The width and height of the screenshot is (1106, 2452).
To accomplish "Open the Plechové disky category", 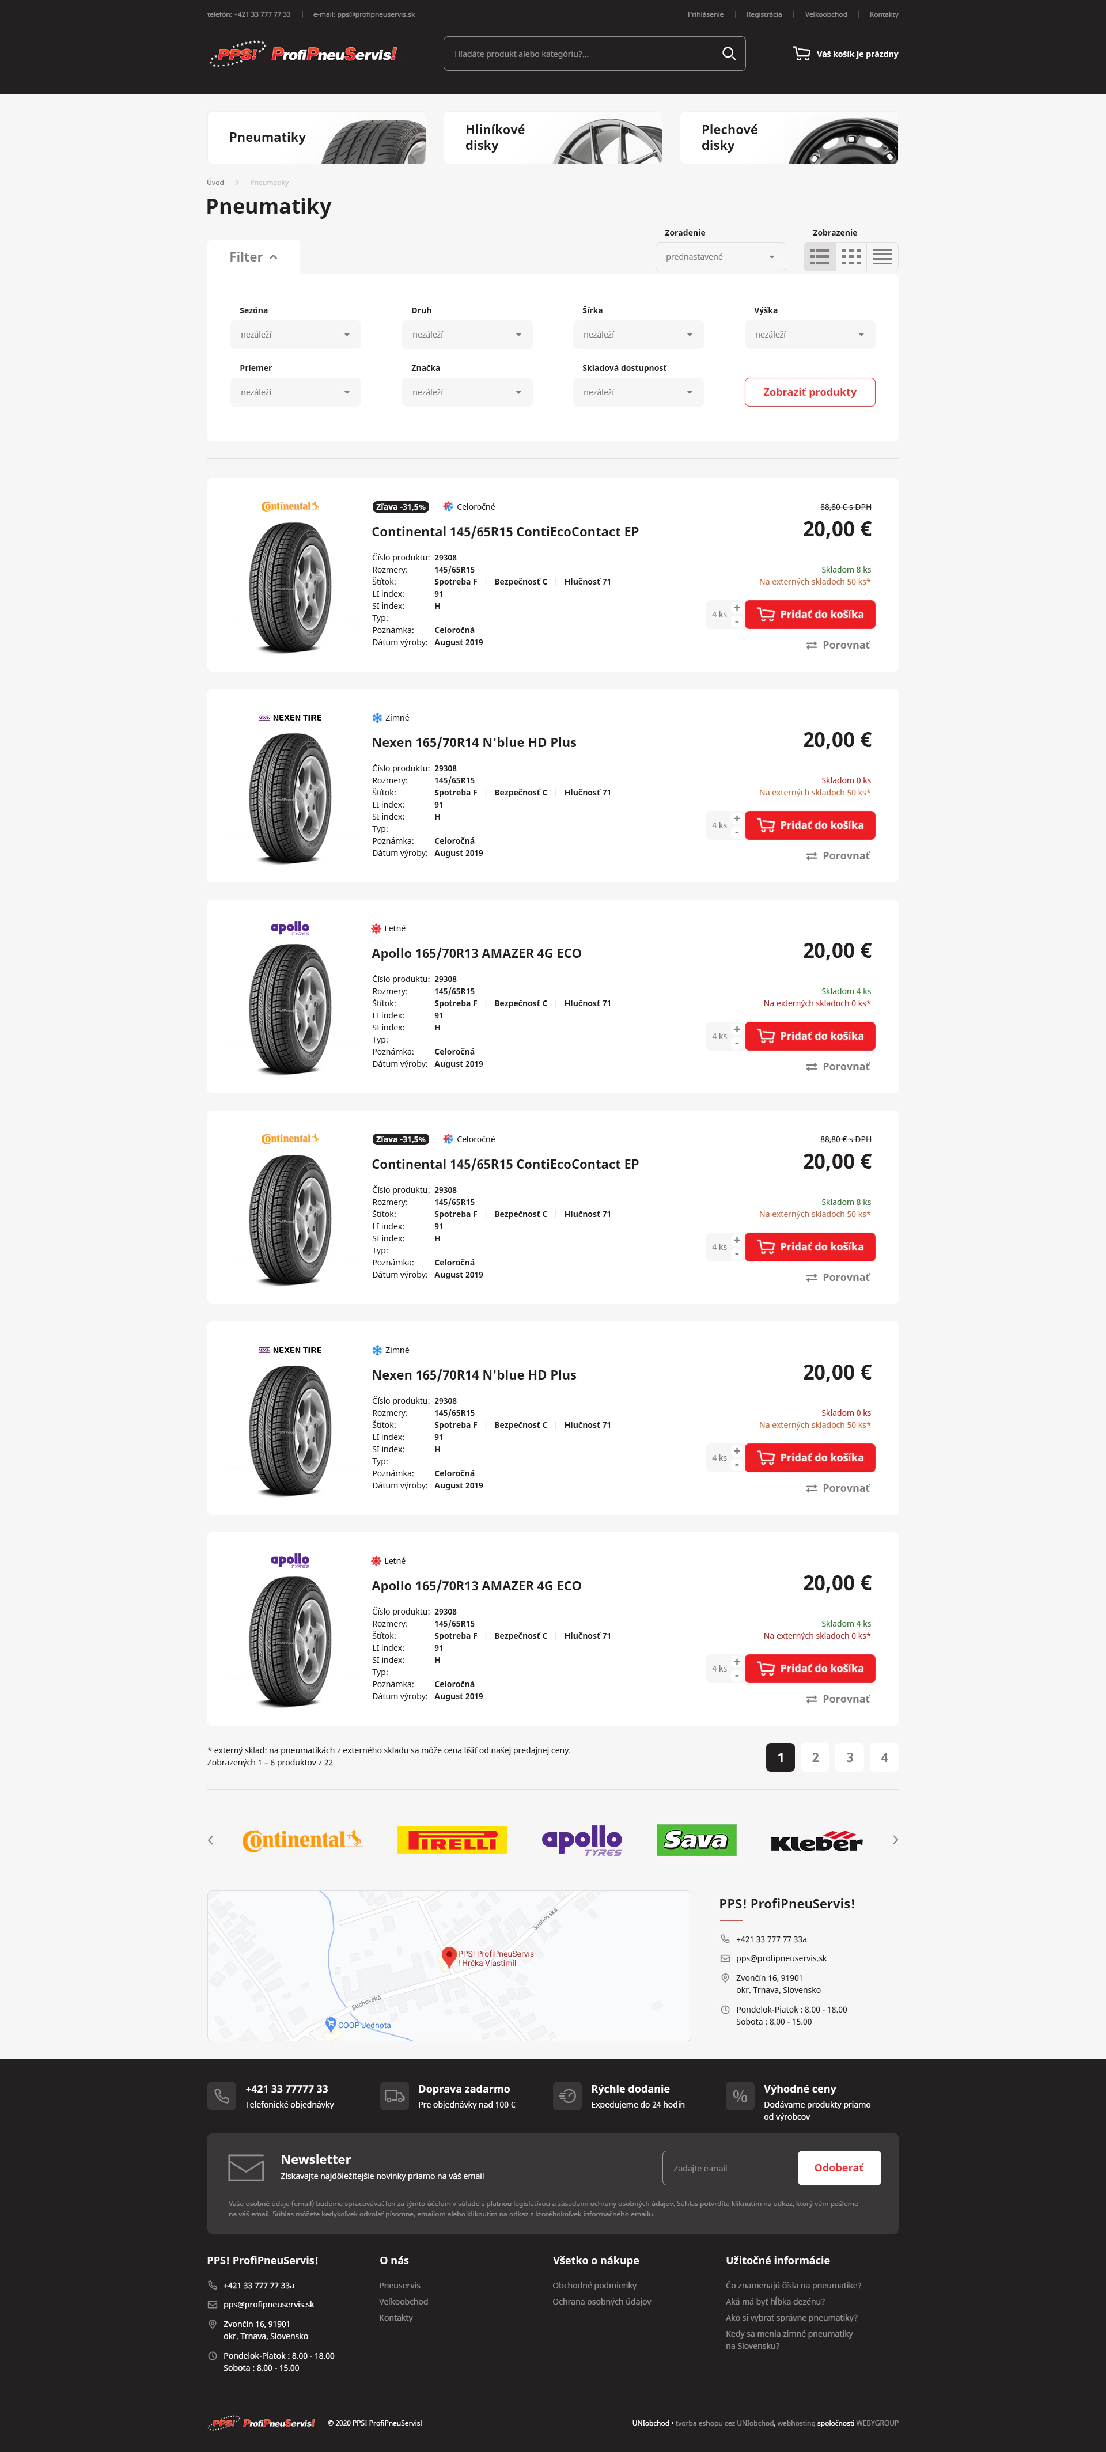I will [x=788, y=138].
